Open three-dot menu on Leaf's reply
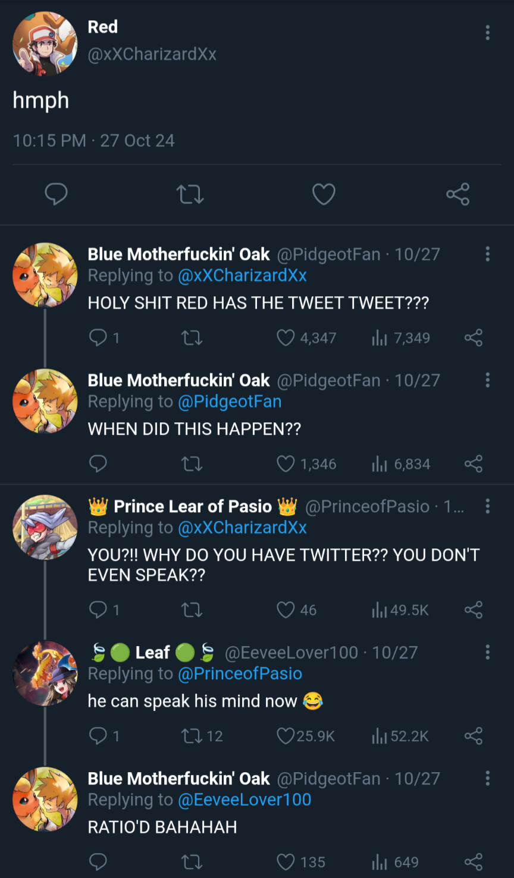The width and height of the screenshot is (514, 878). pyautogui.click(x=488, y=652)
